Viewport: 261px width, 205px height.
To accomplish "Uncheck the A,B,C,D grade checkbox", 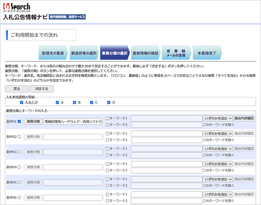I will [21, 102].
